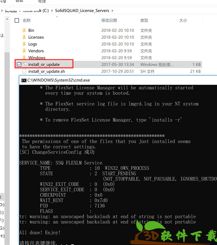Click the PID 7136 value in cmd
The height and width of the screenshot is (245, 217).
(x=100, y=205)
